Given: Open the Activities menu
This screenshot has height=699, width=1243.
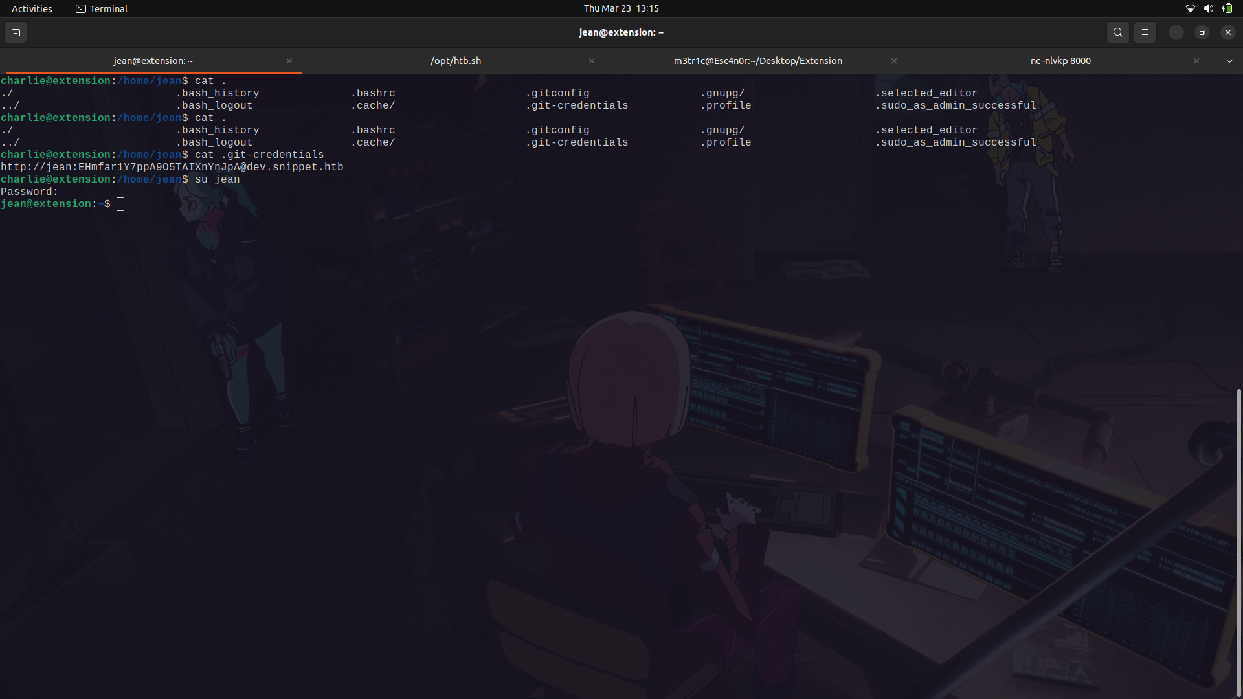Looking at the screenshot, I should pyautogui.click(x=31, y=8).
